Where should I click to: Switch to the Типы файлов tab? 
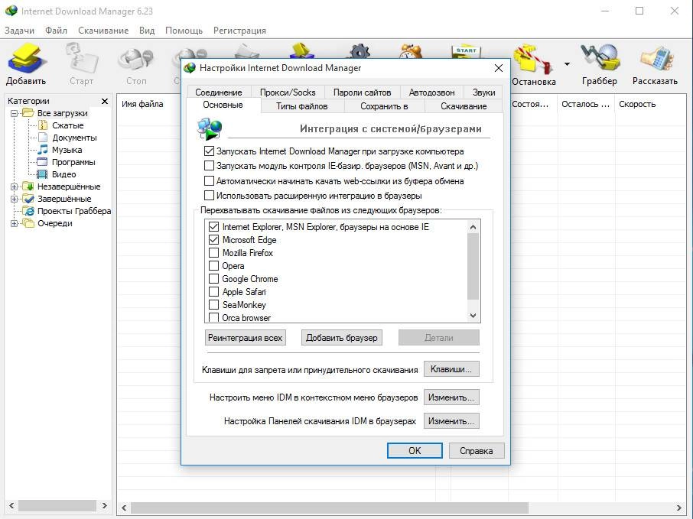pos(302,106)
